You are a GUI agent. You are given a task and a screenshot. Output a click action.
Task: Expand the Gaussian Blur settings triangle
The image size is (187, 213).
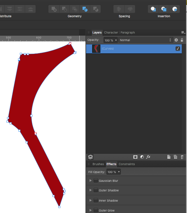90,181
